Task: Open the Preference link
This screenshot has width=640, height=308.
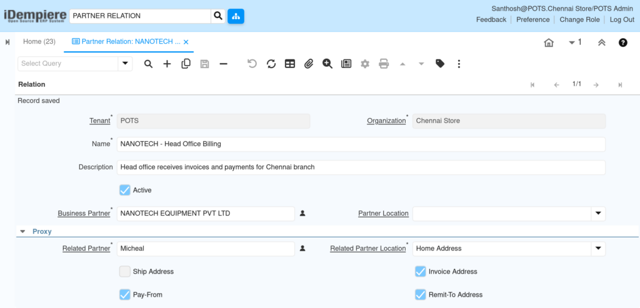Action: pos(533,19)
